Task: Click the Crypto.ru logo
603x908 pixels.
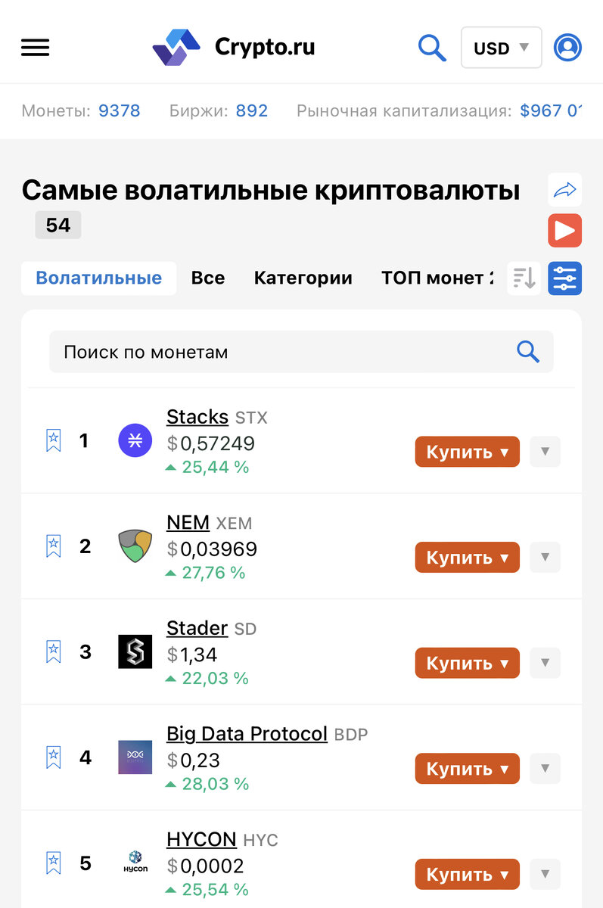Action: 235,47
